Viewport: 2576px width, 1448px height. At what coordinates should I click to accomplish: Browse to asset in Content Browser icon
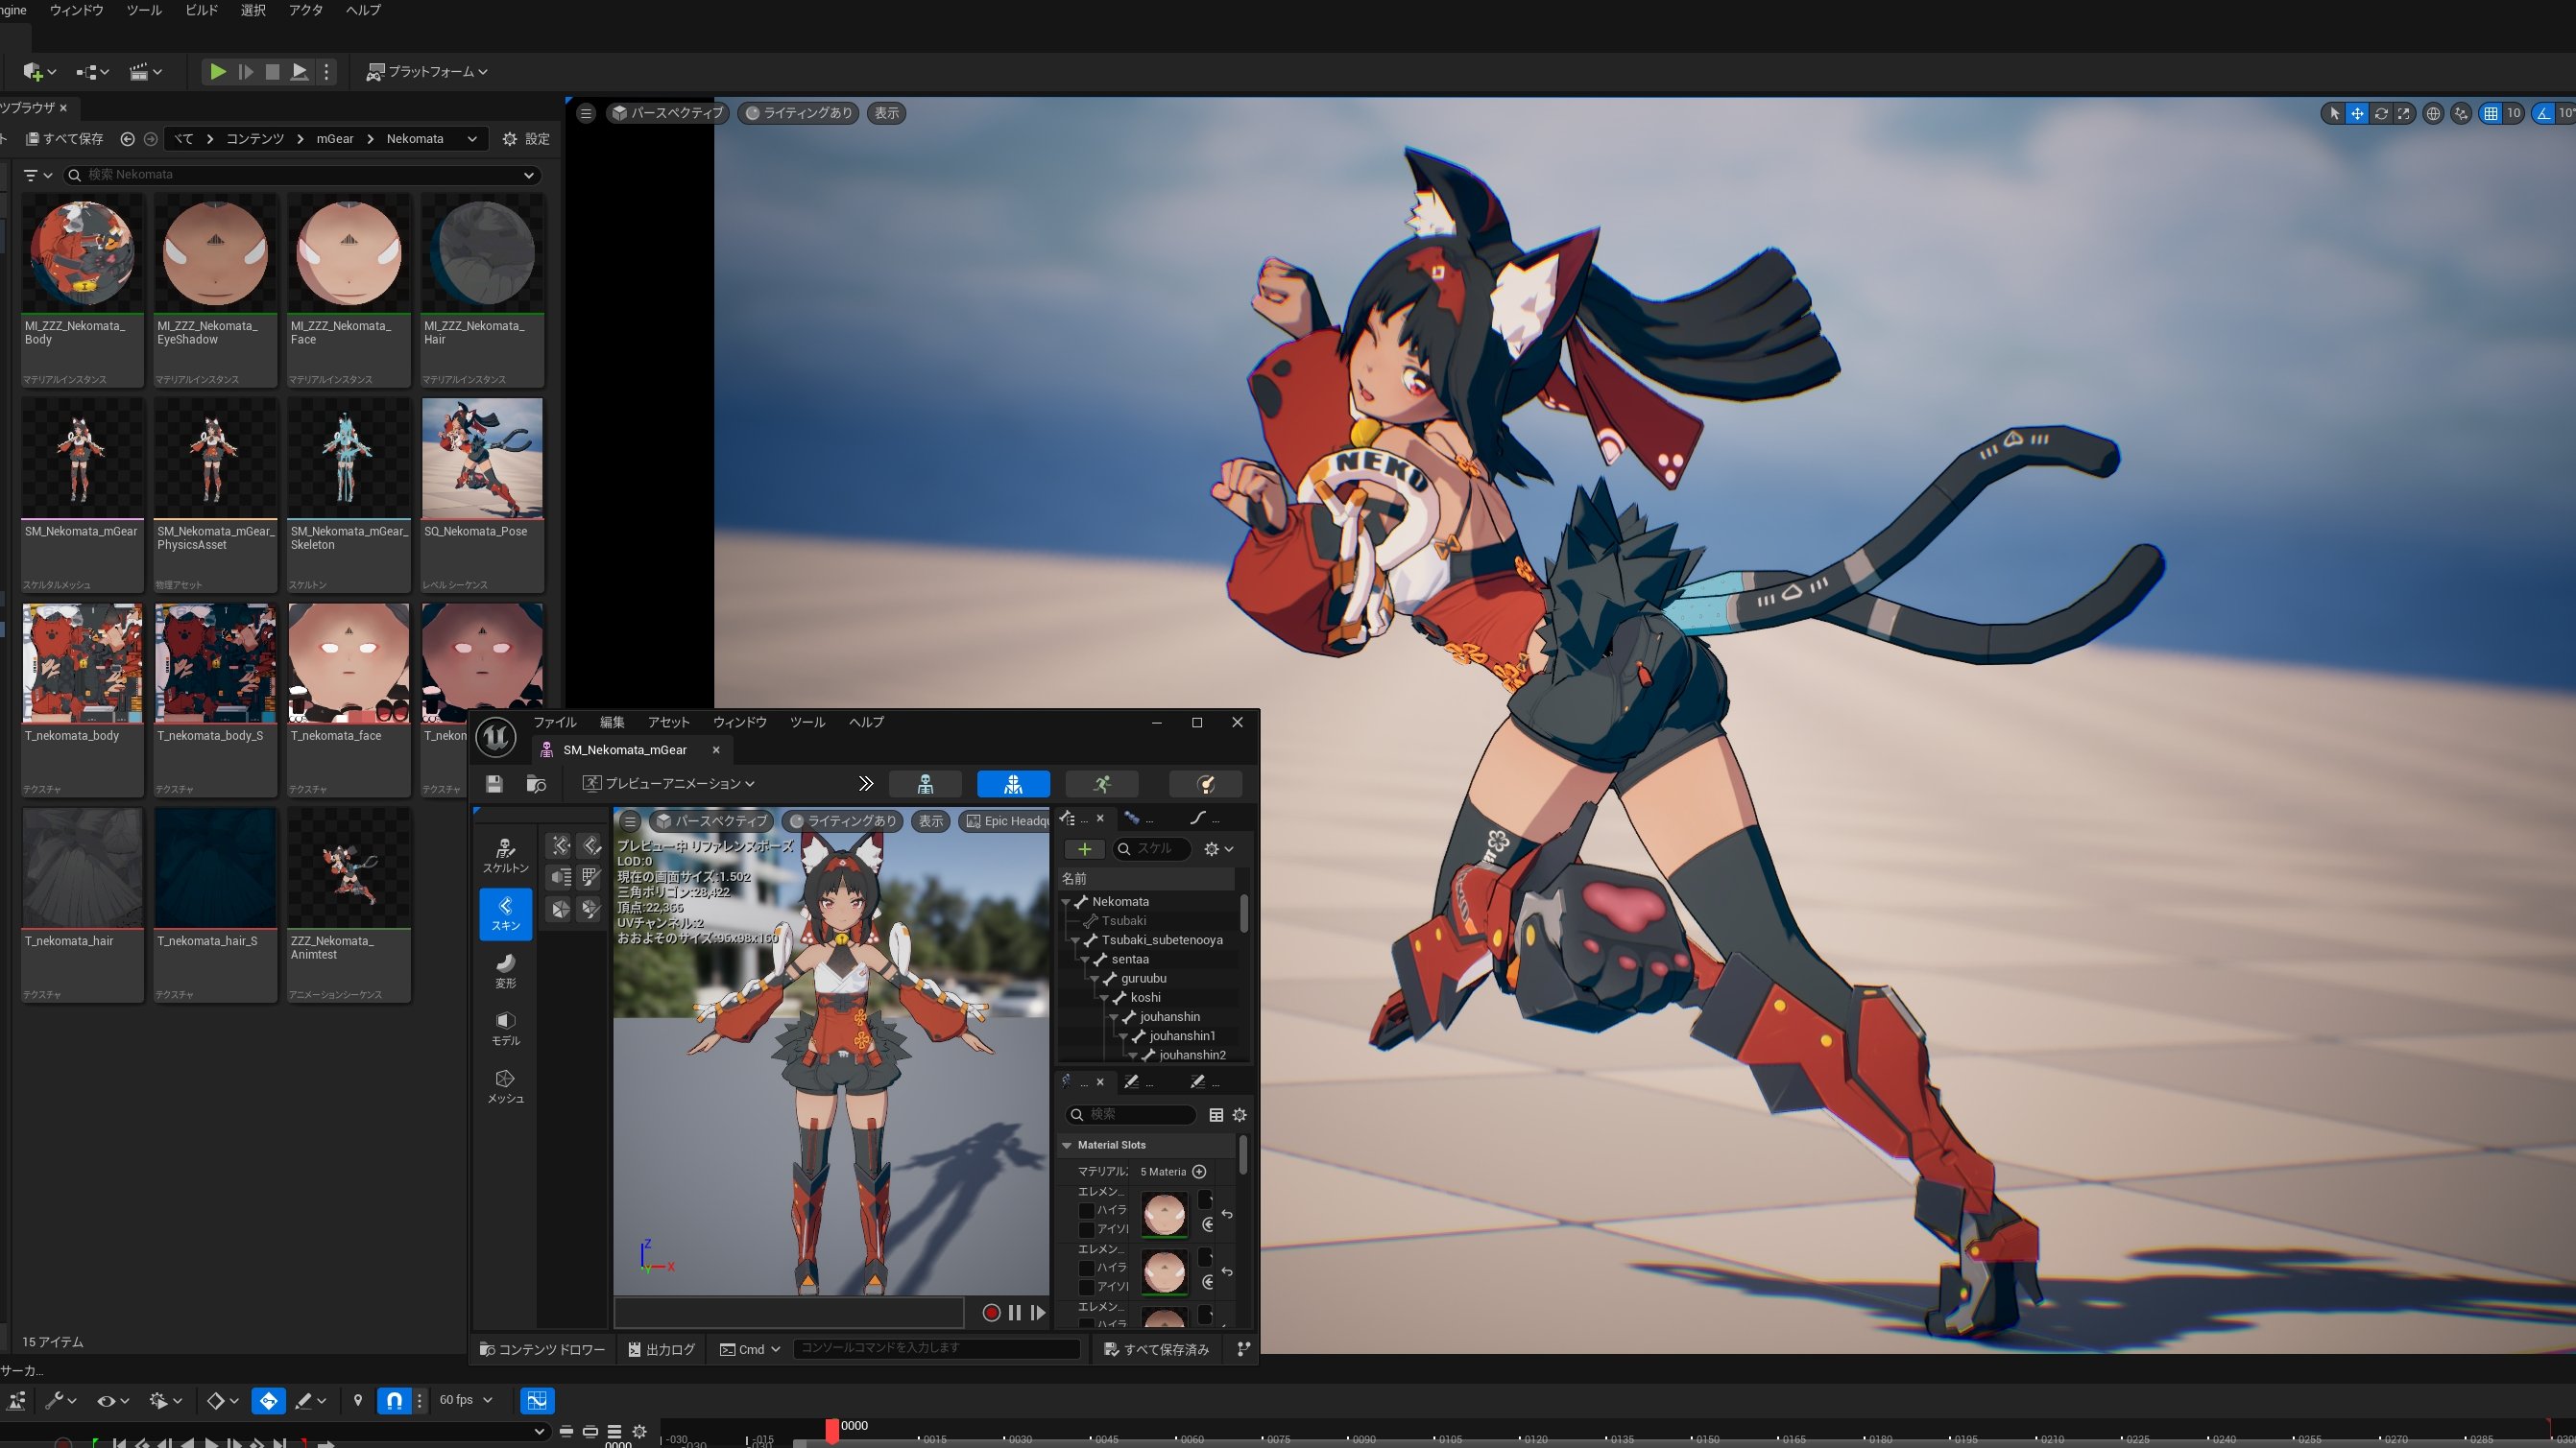coord(536,785)
